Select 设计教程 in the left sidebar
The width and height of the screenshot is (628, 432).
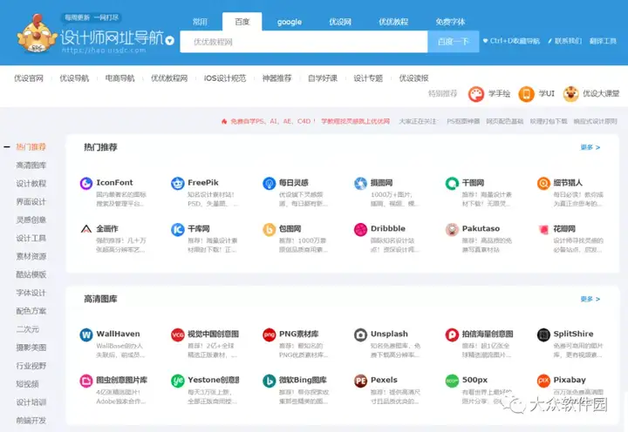point(31,184)
